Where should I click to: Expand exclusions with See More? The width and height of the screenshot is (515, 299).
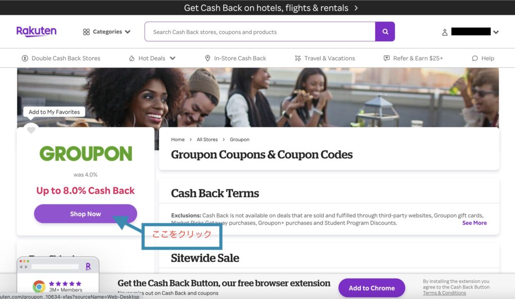pos(474,223)
